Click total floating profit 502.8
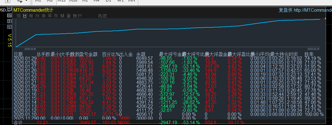Screen dimensions: 332x125 pos(211,123)
